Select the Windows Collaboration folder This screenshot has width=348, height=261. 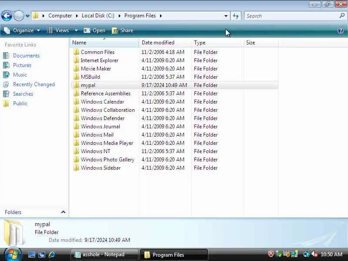click(x=107, y=110)
